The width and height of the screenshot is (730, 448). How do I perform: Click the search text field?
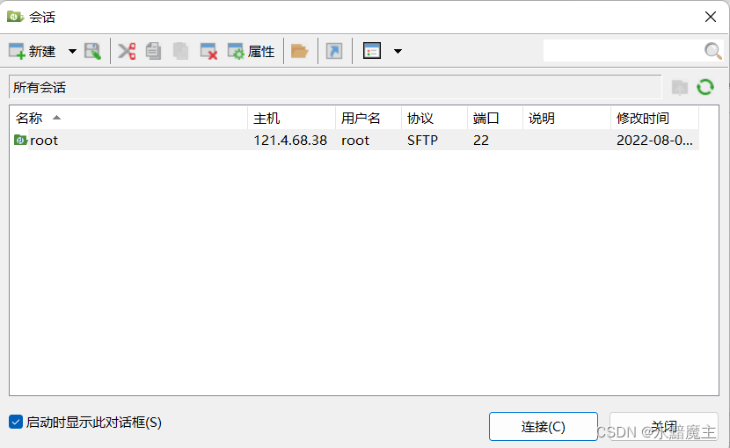pos(623,50)
